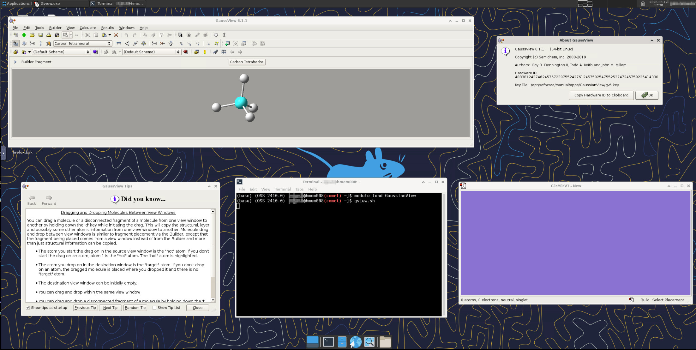The height and width of the screenshot is (350, 696).
Task: Open the Results menu
Action: [107, 28]
